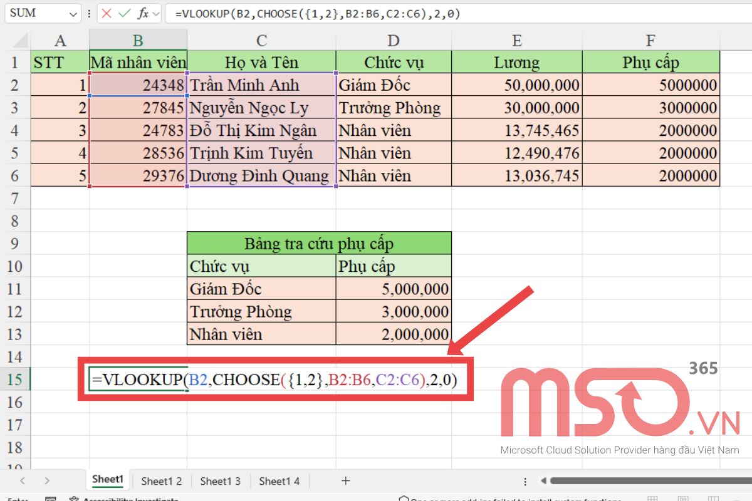
Task: Select cell with employee code 24783
Action: coord(138,130)
